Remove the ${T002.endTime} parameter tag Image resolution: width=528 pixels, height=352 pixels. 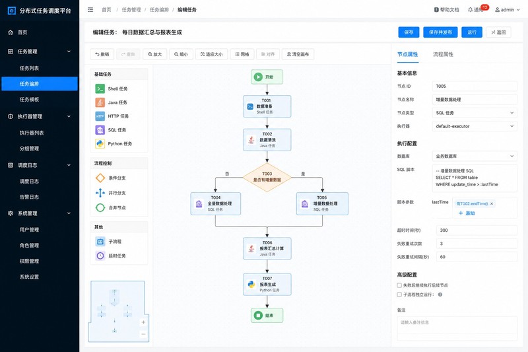tap(492, 203)
